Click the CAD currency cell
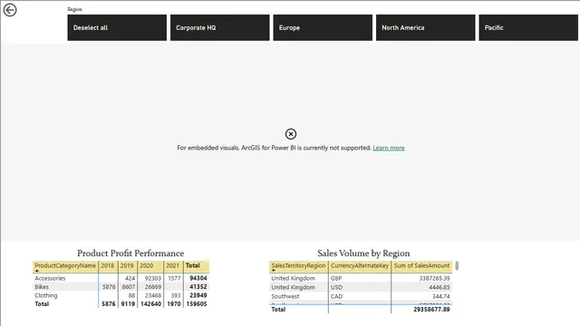 (x=336, y=296)
